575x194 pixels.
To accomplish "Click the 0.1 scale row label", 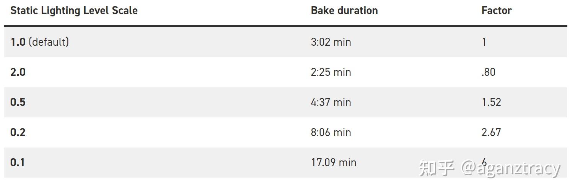I will [18, 162].
